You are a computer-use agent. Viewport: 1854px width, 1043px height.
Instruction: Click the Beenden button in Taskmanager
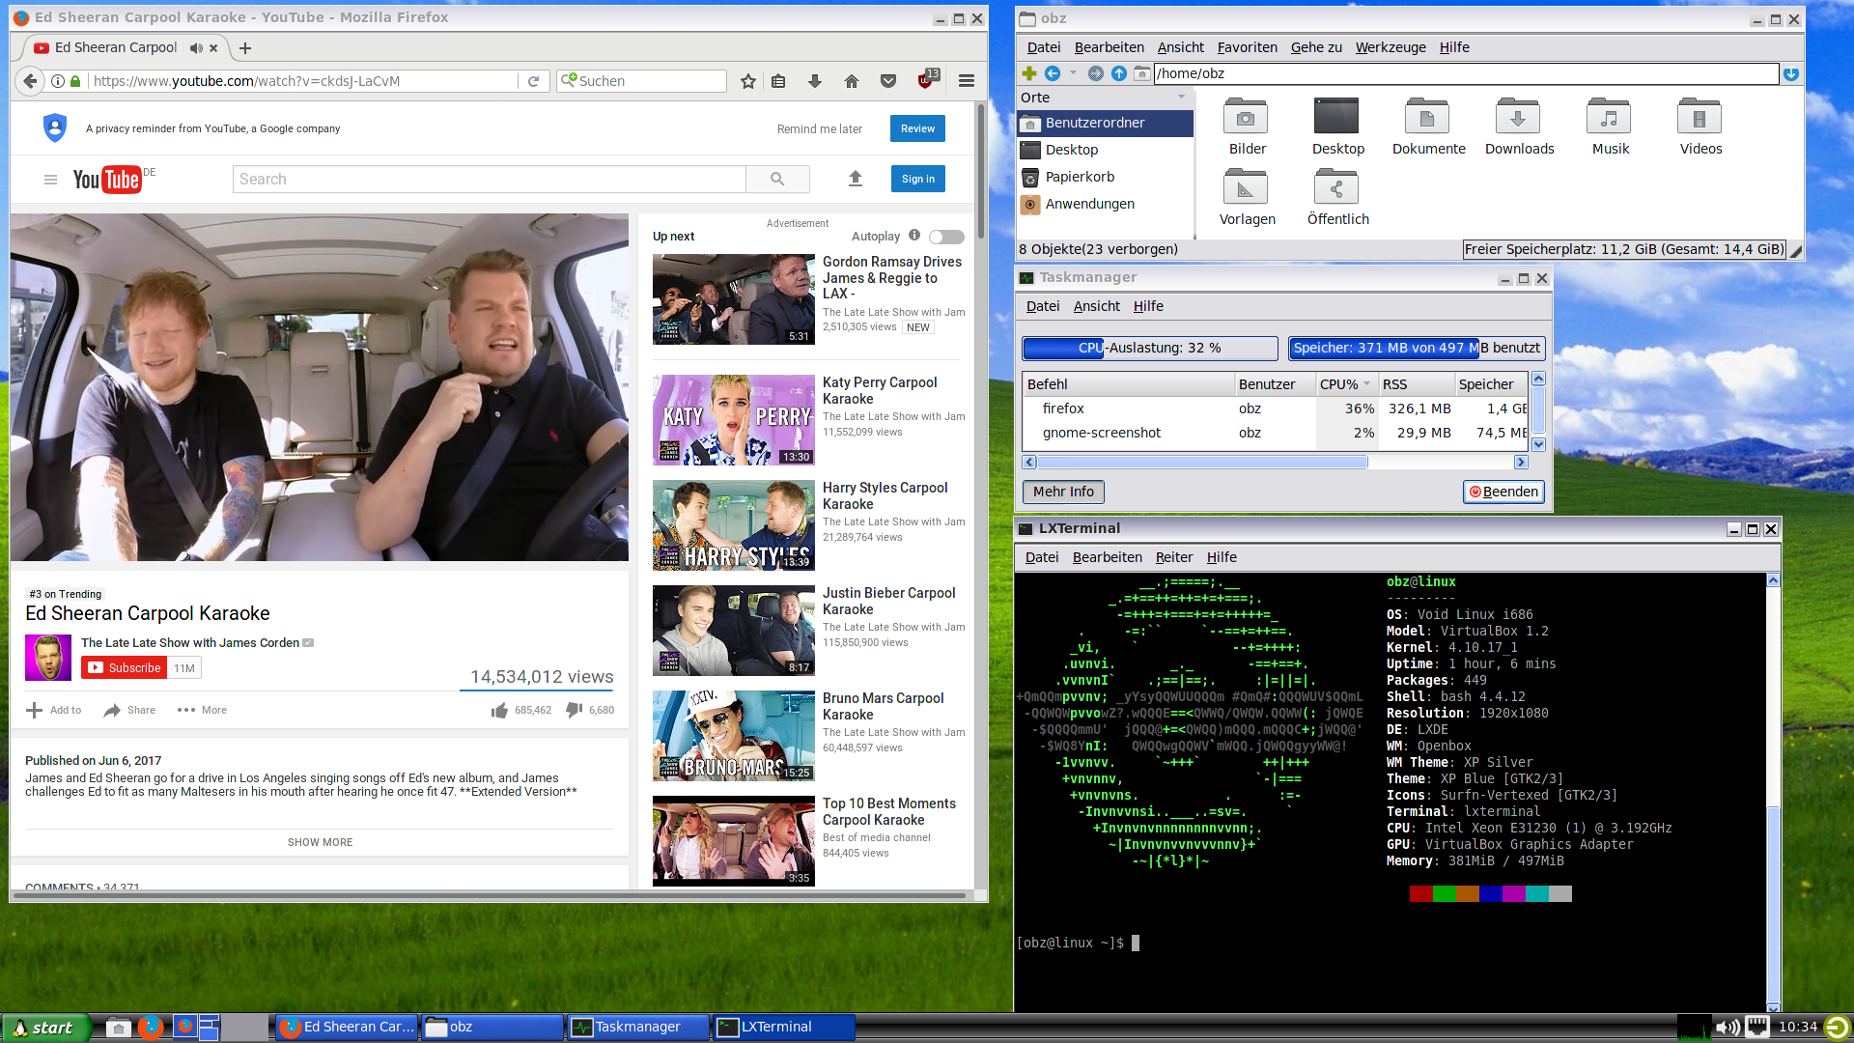1503,492
